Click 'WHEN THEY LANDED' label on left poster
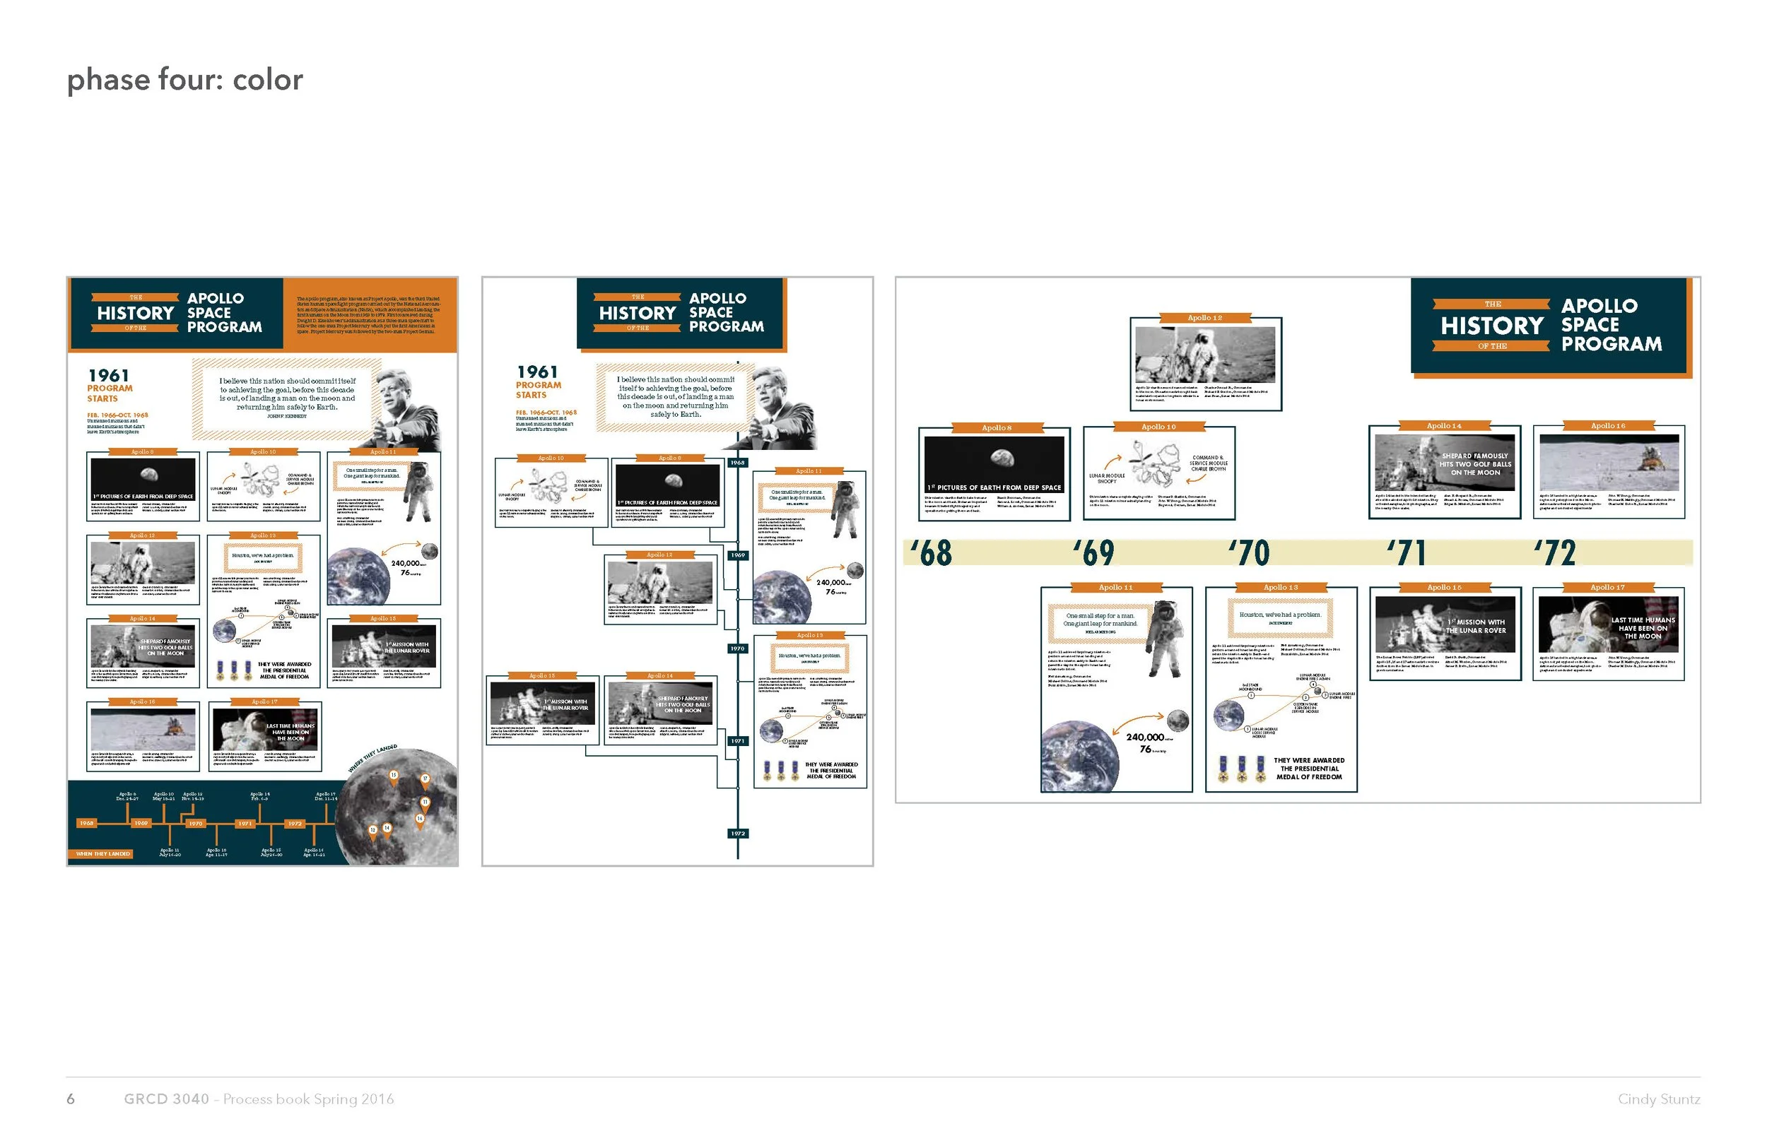The height and width of the screenshot is (1143, 1767). pyautogui.click(x=102, y=853)
